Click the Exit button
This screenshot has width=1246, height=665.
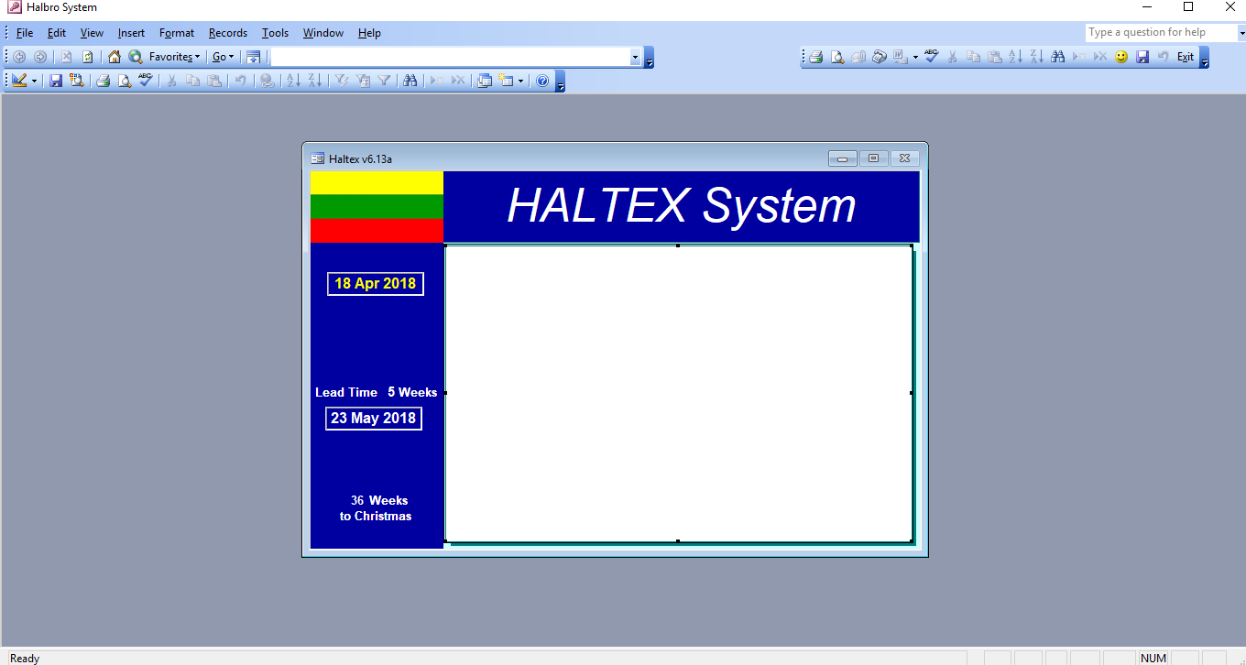(x=1186, y=57)
